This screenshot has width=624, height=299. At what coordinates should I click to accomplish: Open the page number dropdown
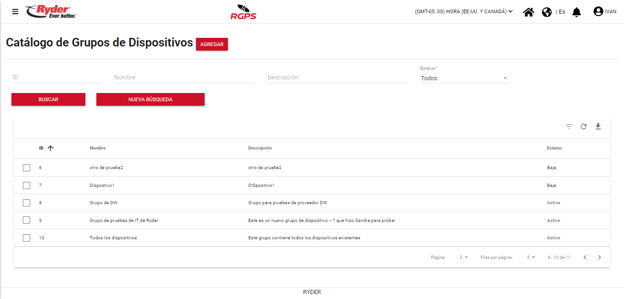(464, 258)
